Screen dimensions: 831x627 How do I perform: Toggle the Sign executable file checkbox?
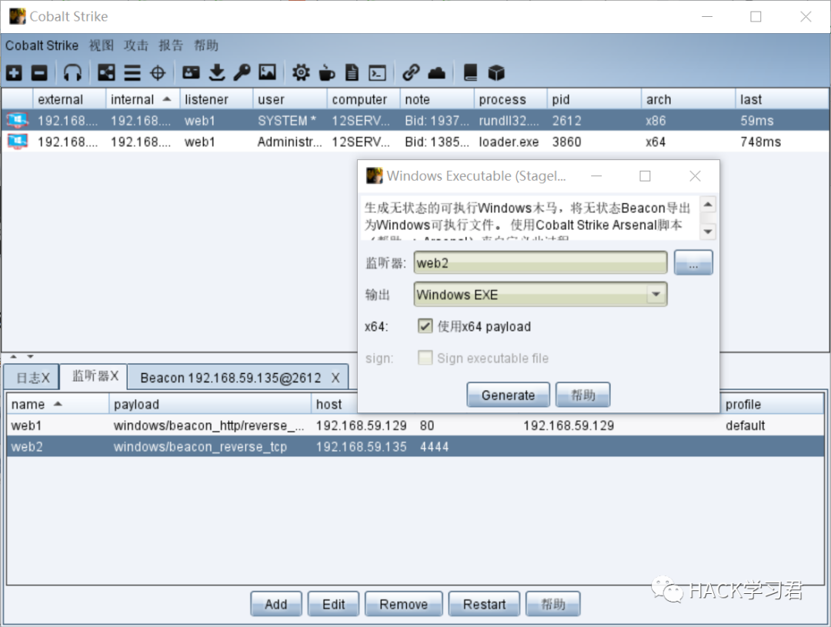[x=425, y=358]
